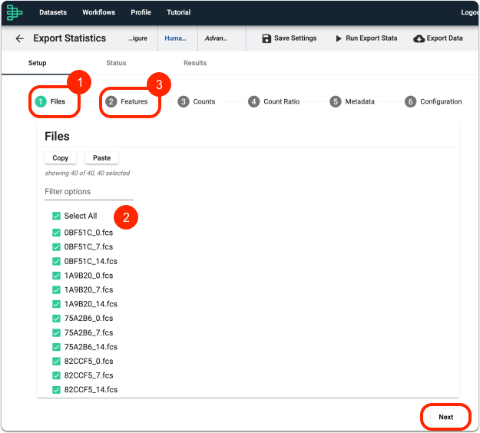The height and width of the screenshot is (433, 480).
Task: Click the Features step label
Action: click(134, 101)
